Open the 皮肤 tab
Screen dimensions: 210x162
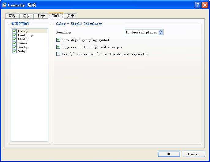pyautogui.click(x=26, y=16)
